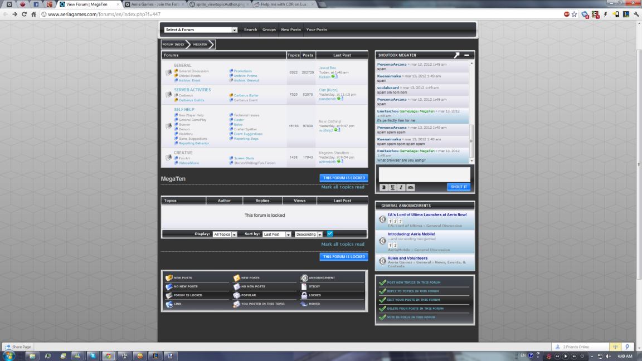Click lower Mark all topics read link

tap(343, 244)
